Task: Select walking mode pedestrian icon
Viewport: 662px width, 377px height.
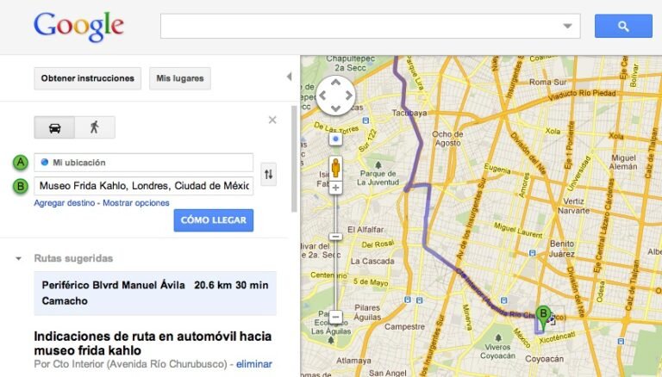Action: tap(95, 127)
